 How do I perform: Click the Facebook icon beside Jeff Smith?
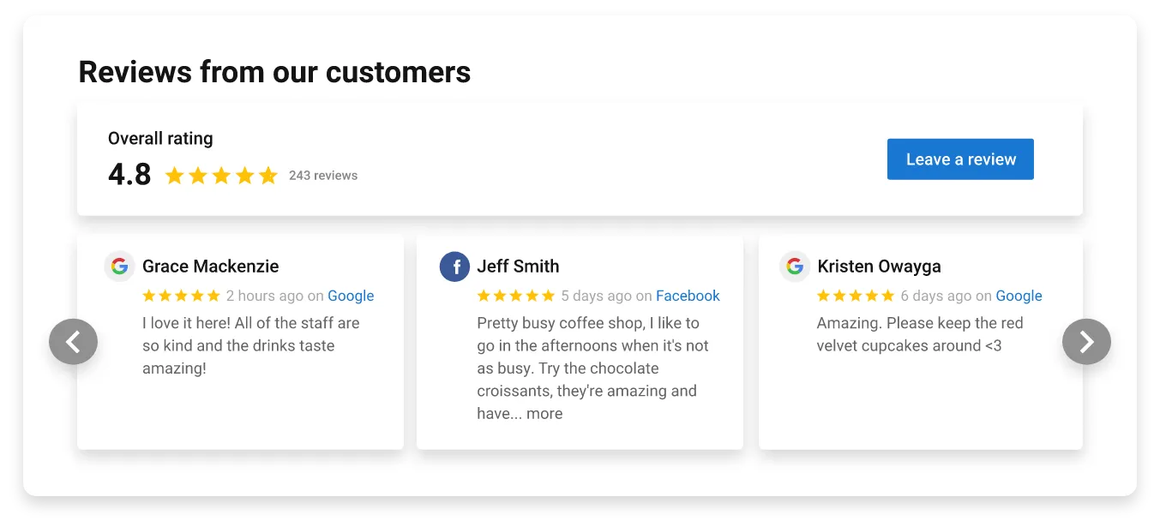454,266
